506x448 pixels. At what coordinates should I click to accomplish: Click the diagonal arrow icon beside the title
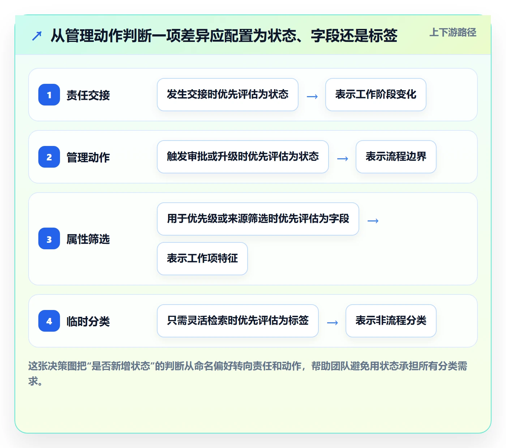(37, 36)
